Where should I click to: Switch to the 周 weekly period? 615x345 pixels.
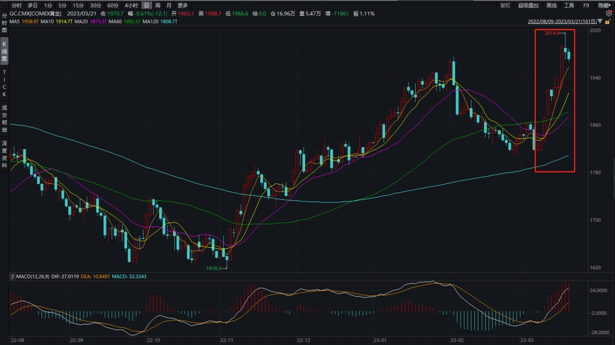click(x=158, y=5)
